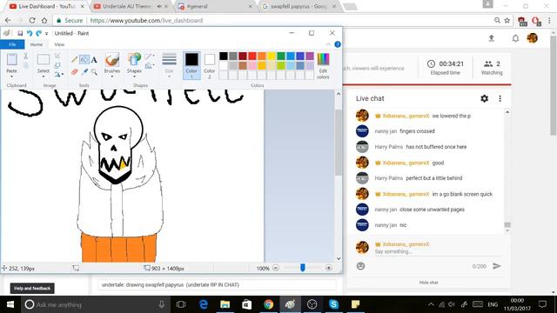This screenshot has height=313, width=557.
Task: Pick the yellow color swatch
Action: click(272, 56)
